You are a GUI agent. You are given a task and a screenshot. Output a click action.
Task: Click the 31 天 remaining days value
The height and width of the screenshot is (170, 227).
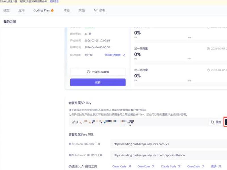[x=88, y=34]
